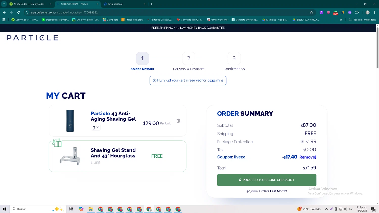Image resolution: width=379 pixels, height=213 pixels.
Task: Select the 'CART OVERVIEW - Particle' tab
Action: coord(77,4)
